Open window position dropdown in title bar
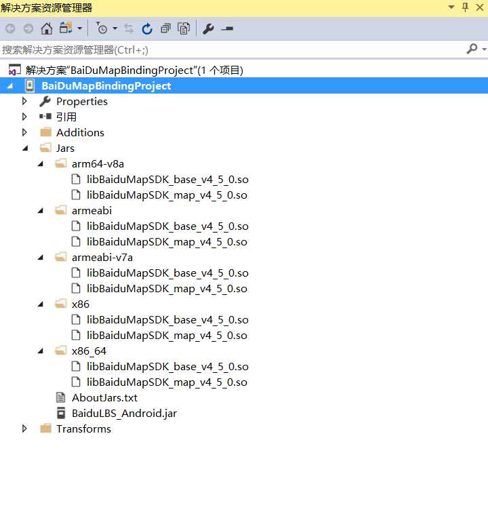Image resolution: width=488 pixels, height=518 pixels. 451,7
